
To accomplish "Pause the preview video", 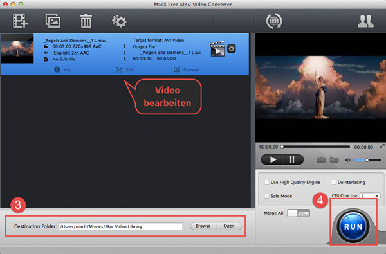I will point(293,160).
